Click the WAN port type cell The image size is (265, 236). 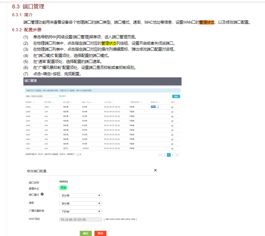click(x=47, y=107)
